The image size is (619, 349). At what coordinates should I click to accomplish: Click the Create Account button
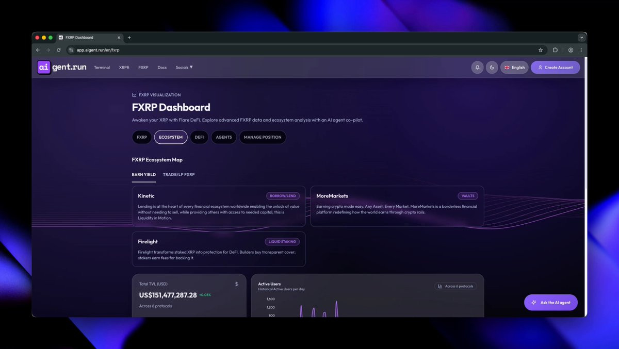point(556,68)
